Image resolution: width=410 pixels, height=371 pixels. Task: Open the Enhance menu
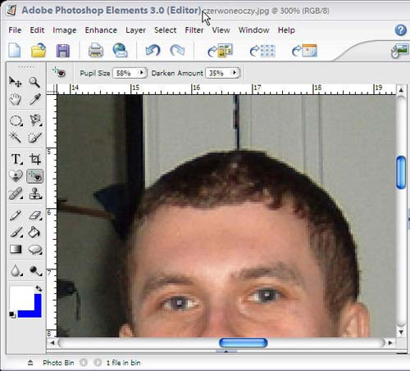coord(101,30)
